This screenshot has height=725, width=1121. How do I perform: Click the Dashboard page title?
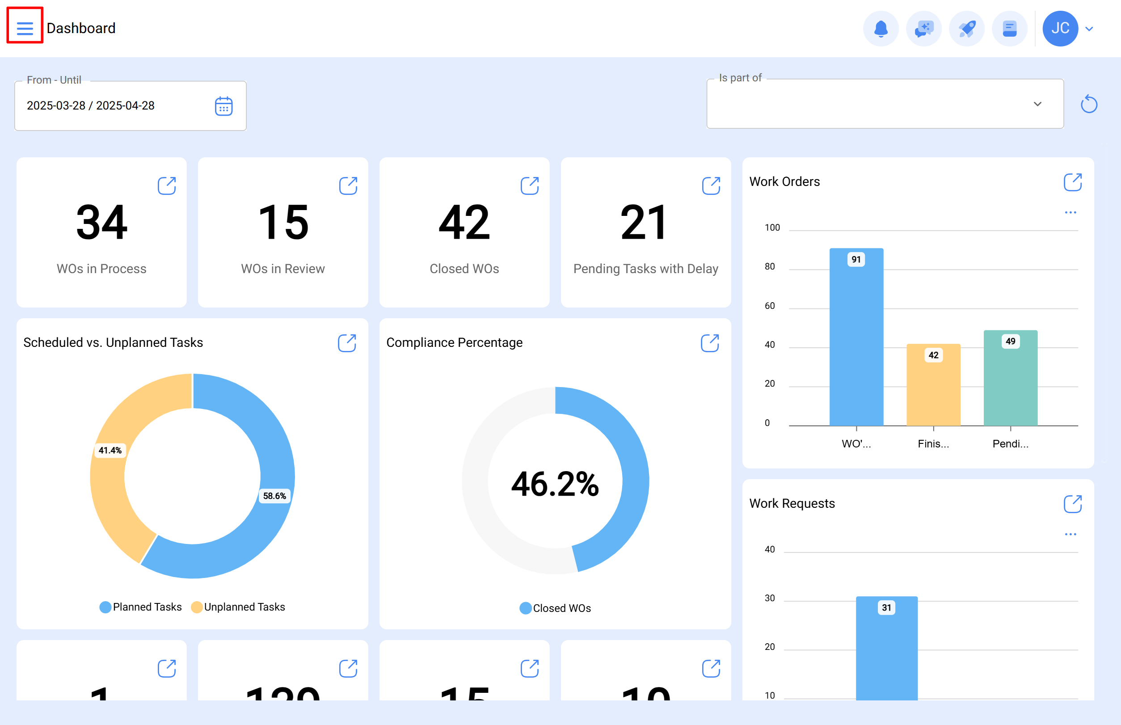[81, 28]
